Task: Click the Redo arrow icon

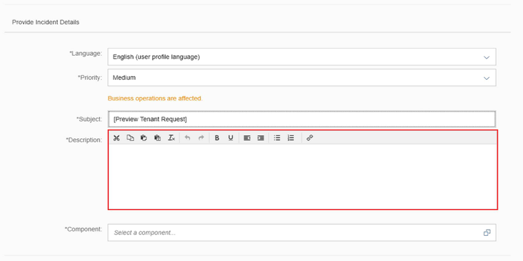Action: tap(201, 138)
